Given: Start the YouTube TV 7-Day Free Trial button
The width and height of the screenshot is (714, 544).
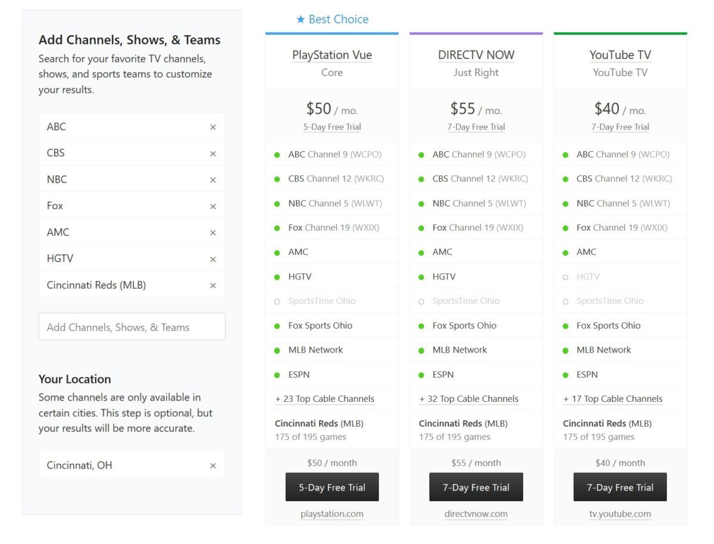Looking at the screenshot, I should coord(620,488).
